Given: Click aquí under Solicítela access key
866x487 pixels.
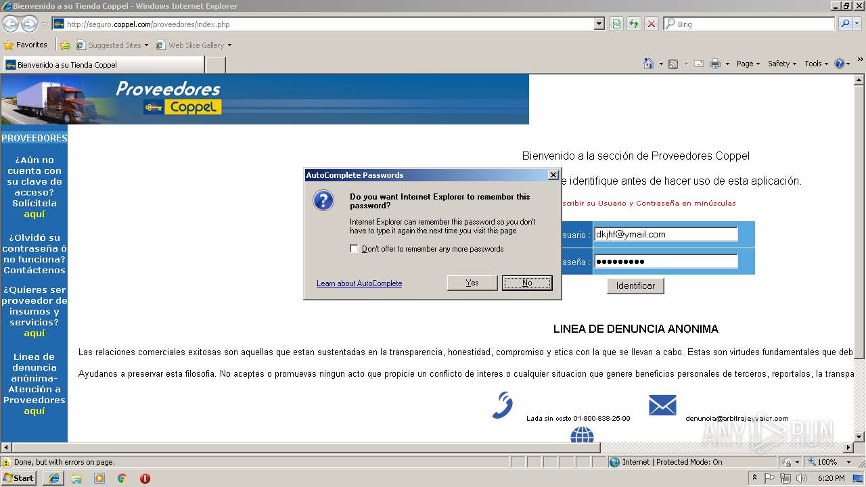Looking at the screenshot, I should coord(34,214).
